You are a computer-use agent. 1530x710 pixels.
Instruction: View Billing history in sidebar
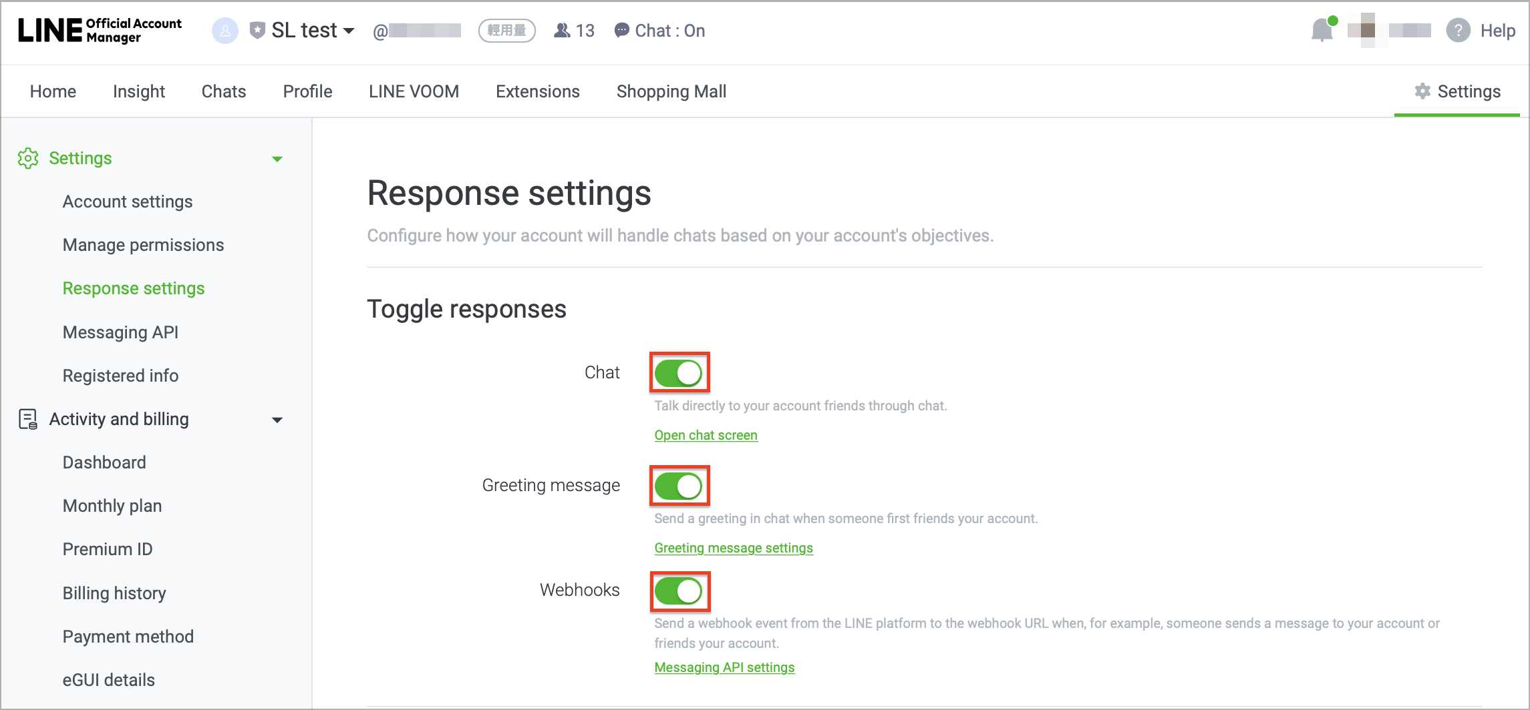[x=114, y=593]
